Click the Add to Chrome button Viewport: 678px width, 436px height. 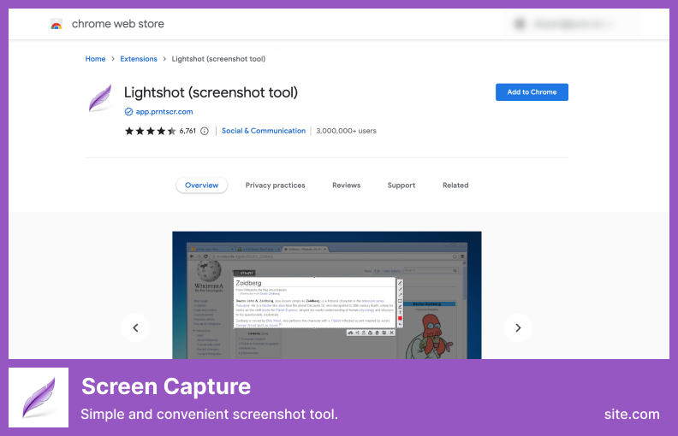click(x=532, y=92)
